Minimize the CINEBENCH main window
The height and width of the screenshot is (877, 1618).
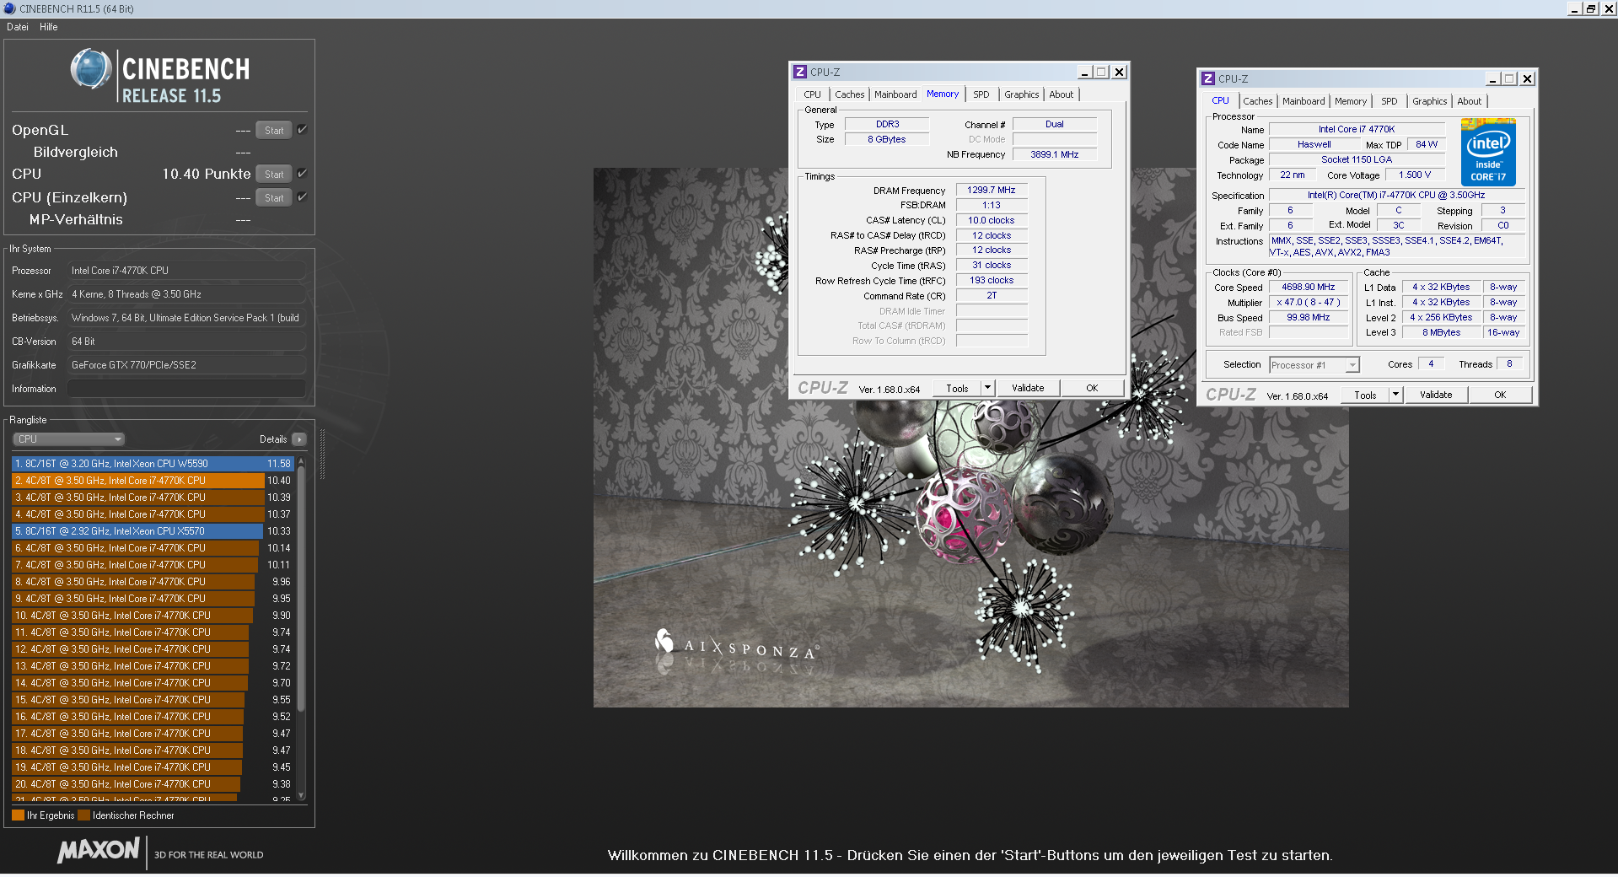(x=1573, y=8)
